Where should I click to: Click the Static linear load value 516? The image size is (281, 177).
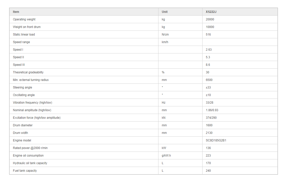coord(208,35)
